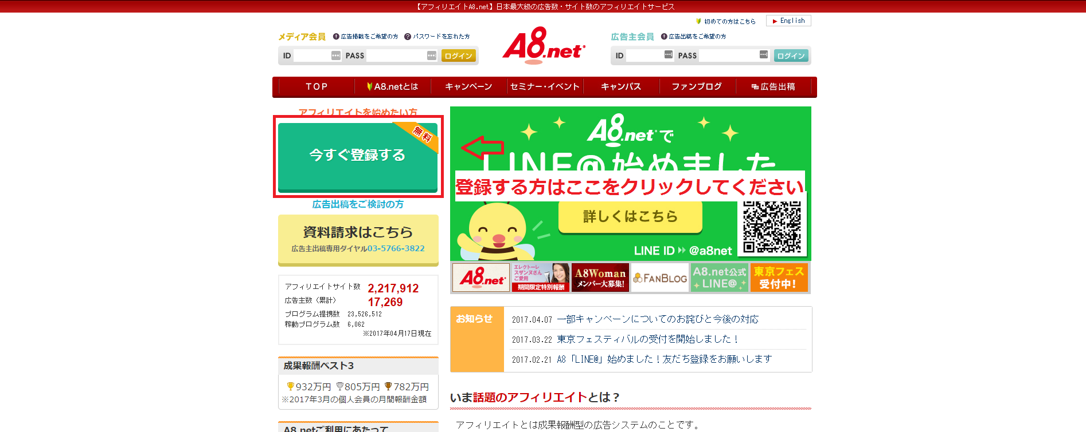
Task: Open the A8Woman member recruitment thumbnail
Action: click(x=600, y=278)
